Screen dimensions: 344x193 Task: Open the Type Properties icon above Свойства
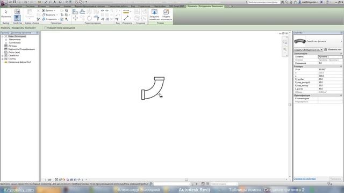click(x=17, y=12)
